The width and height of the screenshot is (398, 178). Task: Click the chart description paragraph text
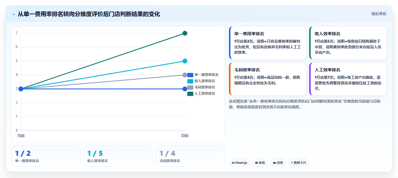tap(305, 104)
